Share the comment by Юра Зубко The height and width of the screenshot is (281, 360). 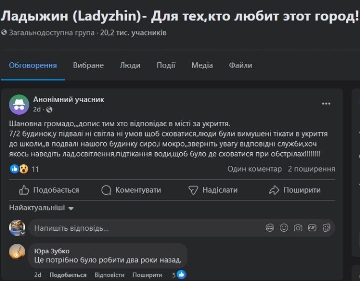coord(147,275)
